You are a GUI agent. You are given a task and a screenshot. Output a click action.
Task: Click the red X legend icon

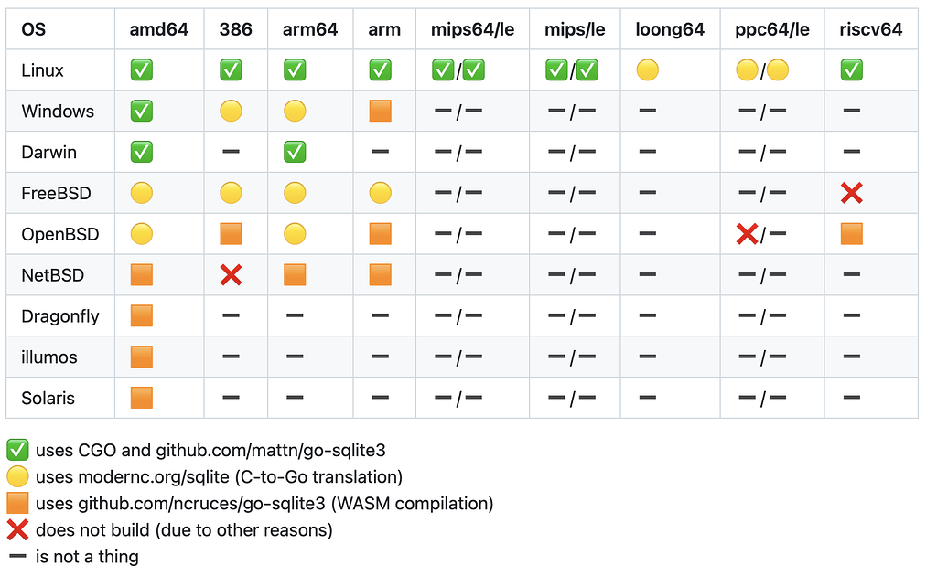click(17, 530)
